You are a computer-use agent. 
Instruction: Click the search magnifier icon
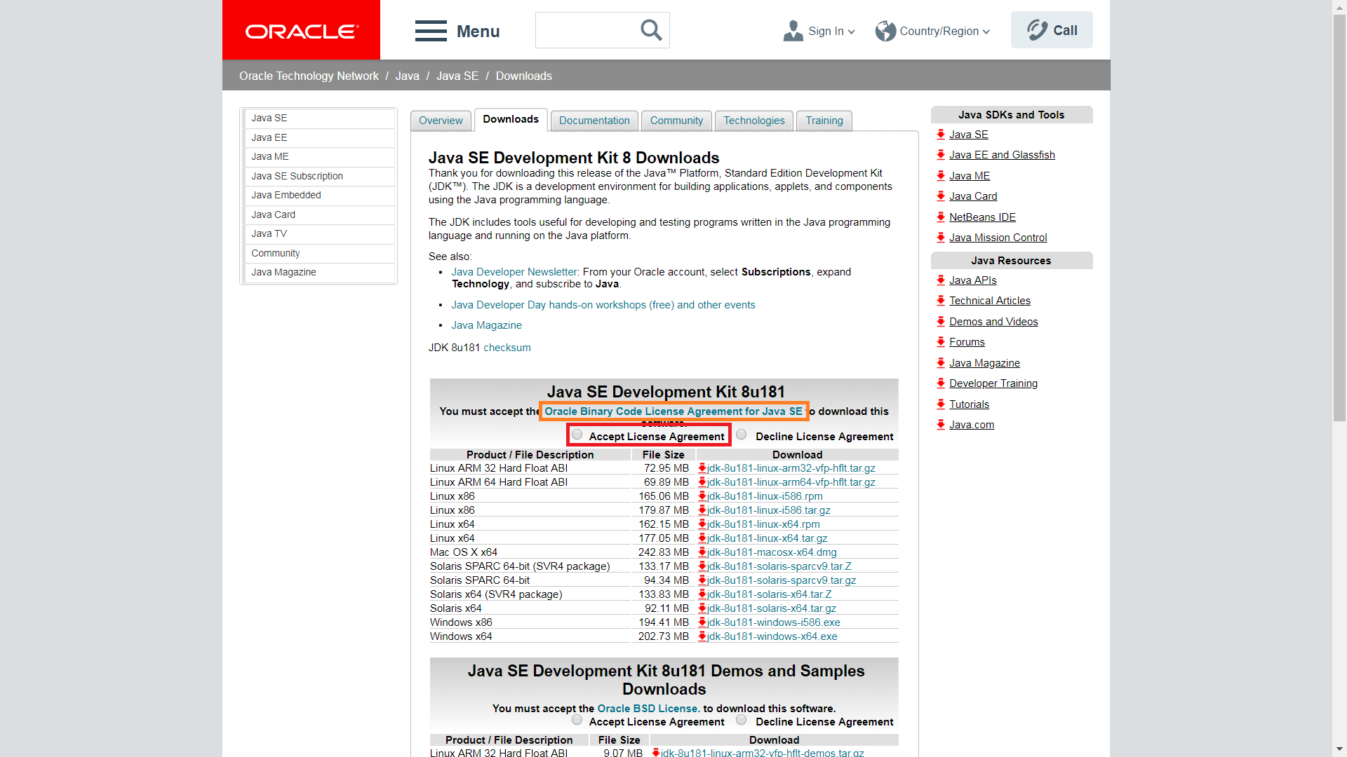(651, 30)
